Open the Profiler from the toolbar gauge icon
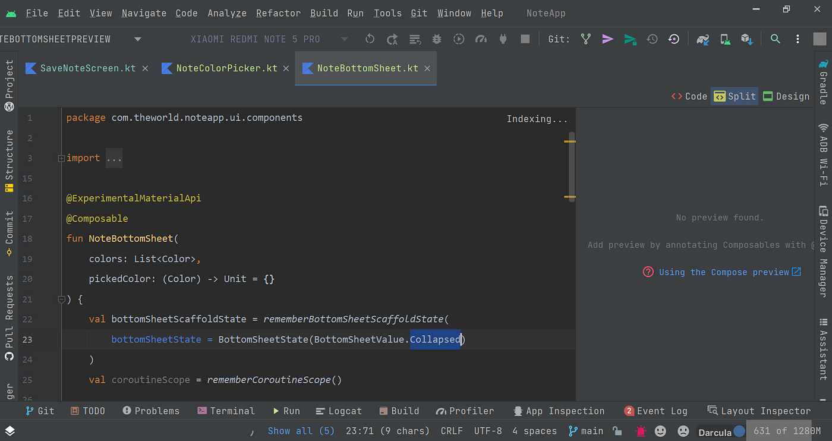Screen dimensions: 832x441 [x=481, y=39]
